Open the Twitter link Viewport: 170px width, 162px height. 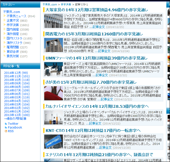coord(13,124)
